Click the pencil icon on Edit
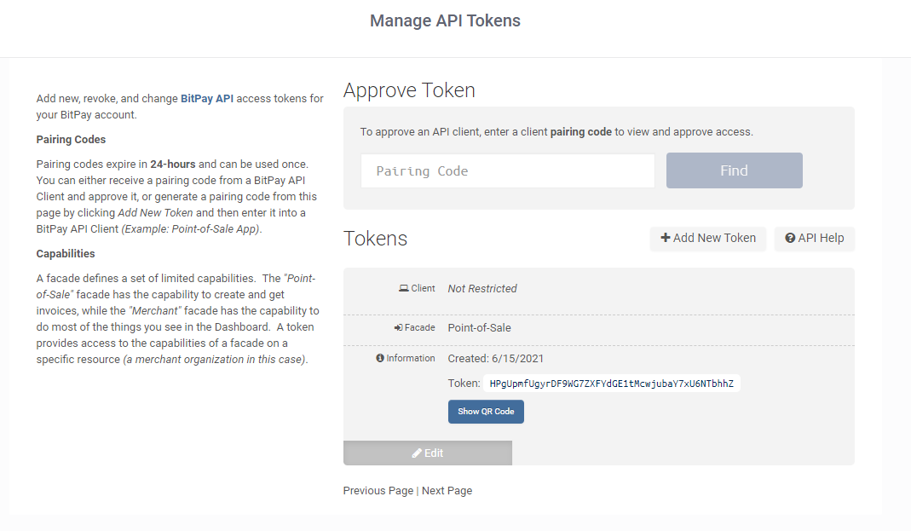 click(x=417, y=453)
